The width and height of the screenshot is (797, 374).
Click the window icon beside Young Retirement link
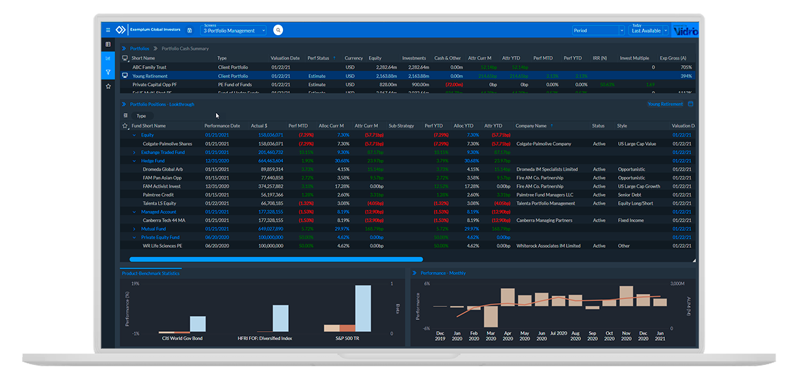point(690,104)
